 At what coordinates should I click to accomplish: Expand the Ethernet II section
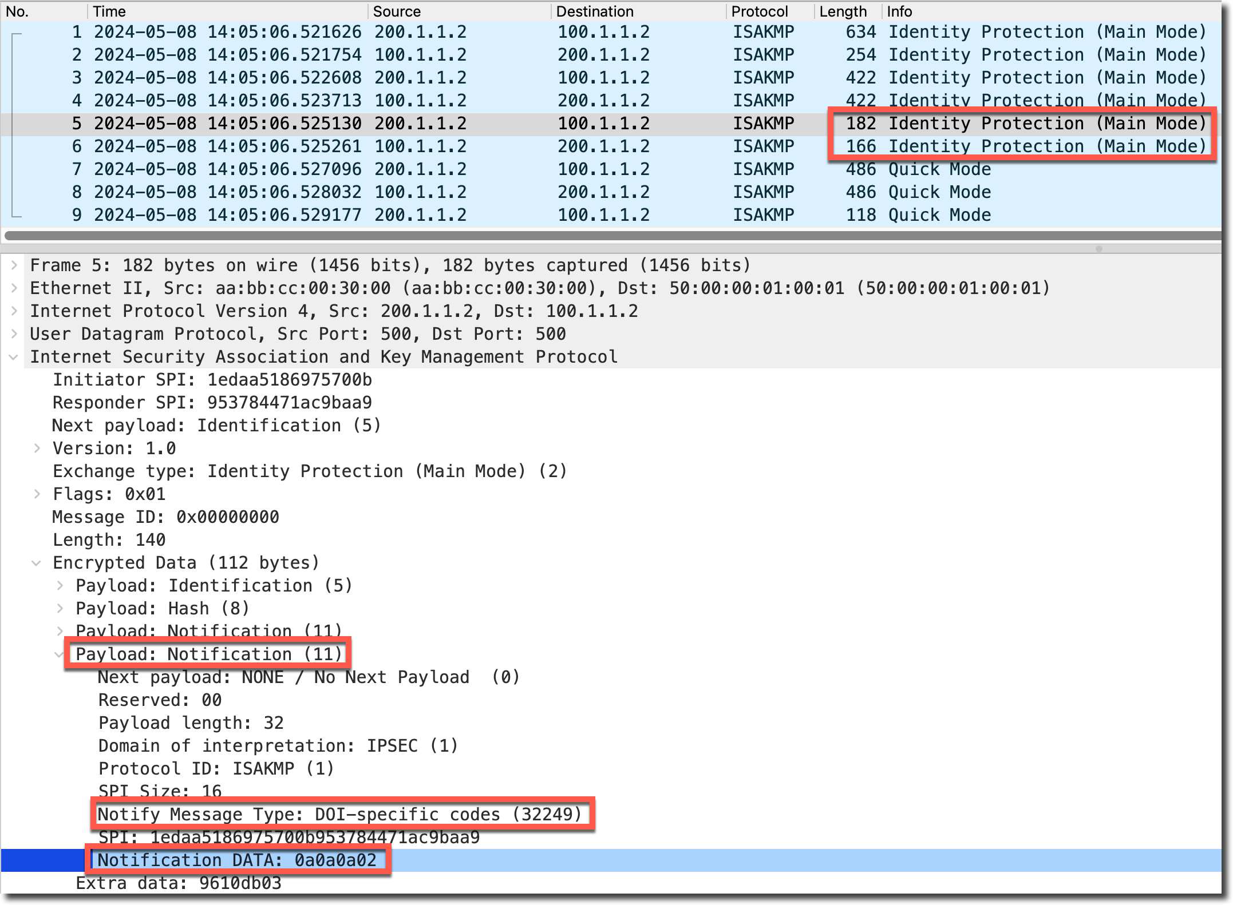click(x=14, y=288)
